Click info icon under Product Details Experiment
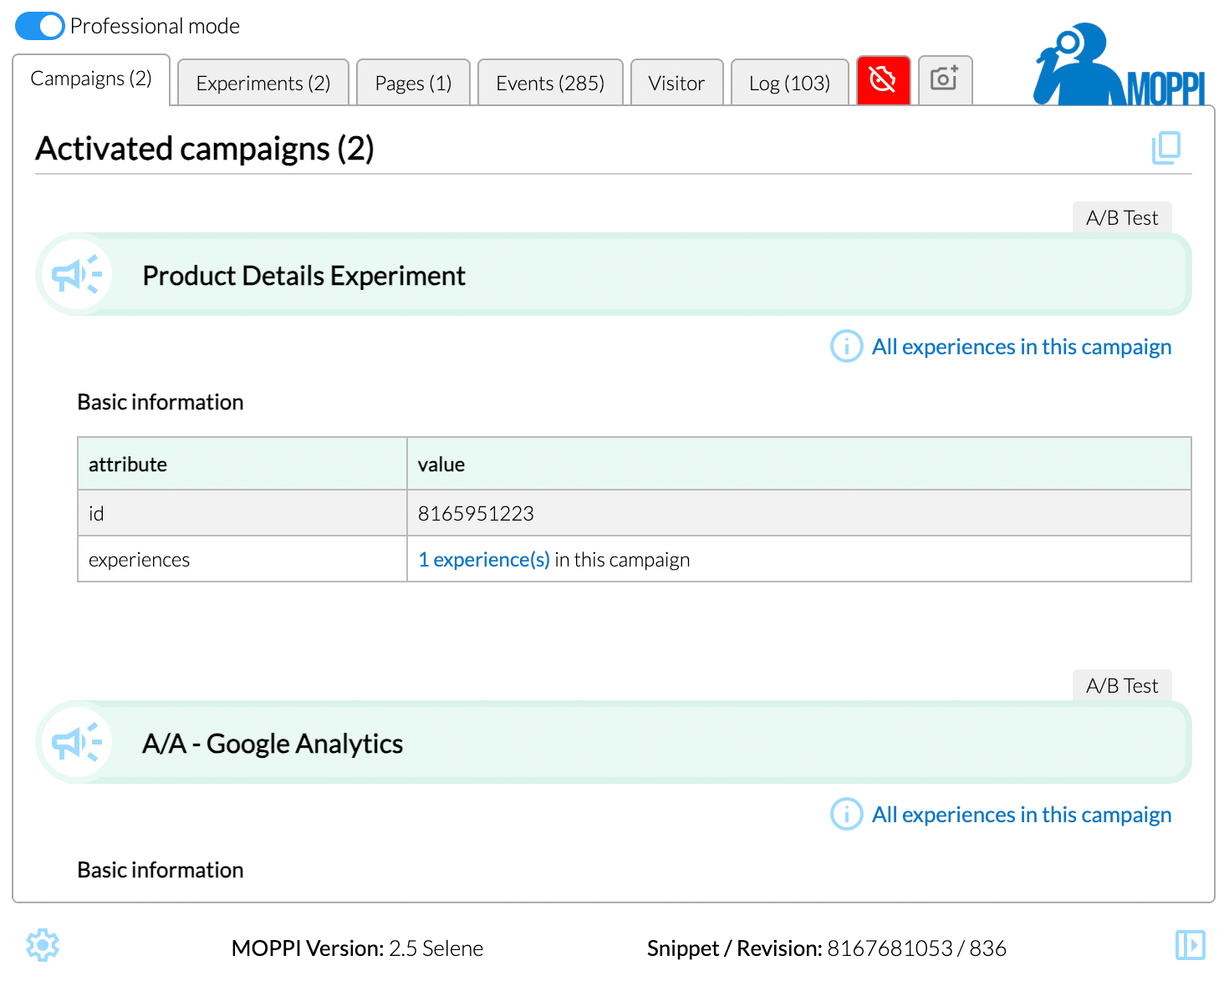Screen dimensions: 1229x986 point(846,346)
